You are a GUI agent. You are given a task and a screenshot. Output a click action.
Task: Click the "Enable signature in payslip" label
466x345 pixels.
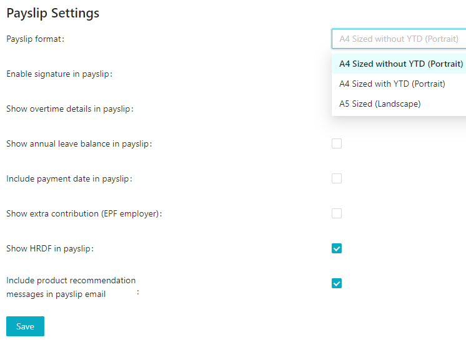(x=59, y=74)
